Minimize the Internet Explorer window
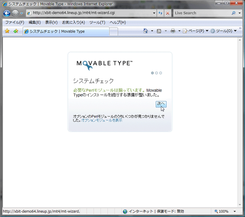Screen dimensions: 245x217 tap(219, 3)
